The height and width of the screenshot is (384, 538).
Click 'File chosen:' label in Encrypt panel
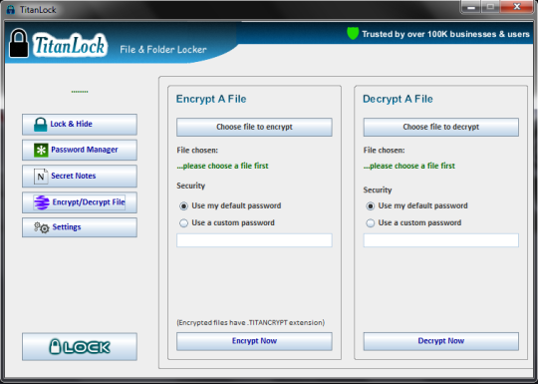[x=197, y=150]
